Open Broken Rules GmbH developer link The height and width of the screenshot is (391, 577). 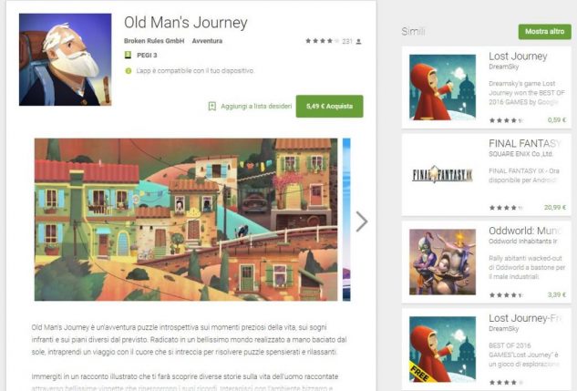coord(154,41)
